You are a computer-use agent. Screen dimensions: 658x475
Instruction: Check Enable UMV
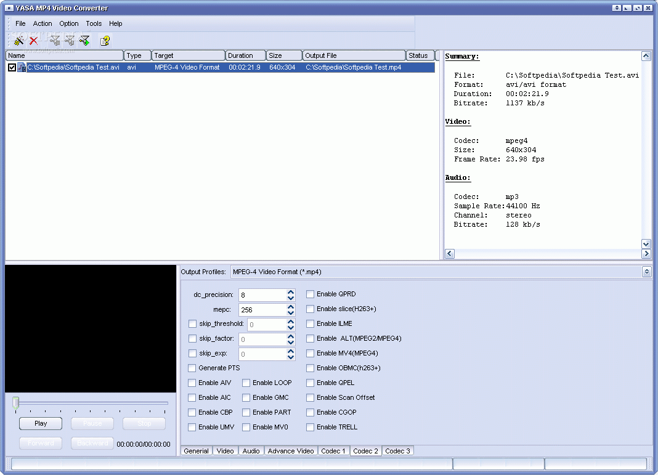click(192, 427)
